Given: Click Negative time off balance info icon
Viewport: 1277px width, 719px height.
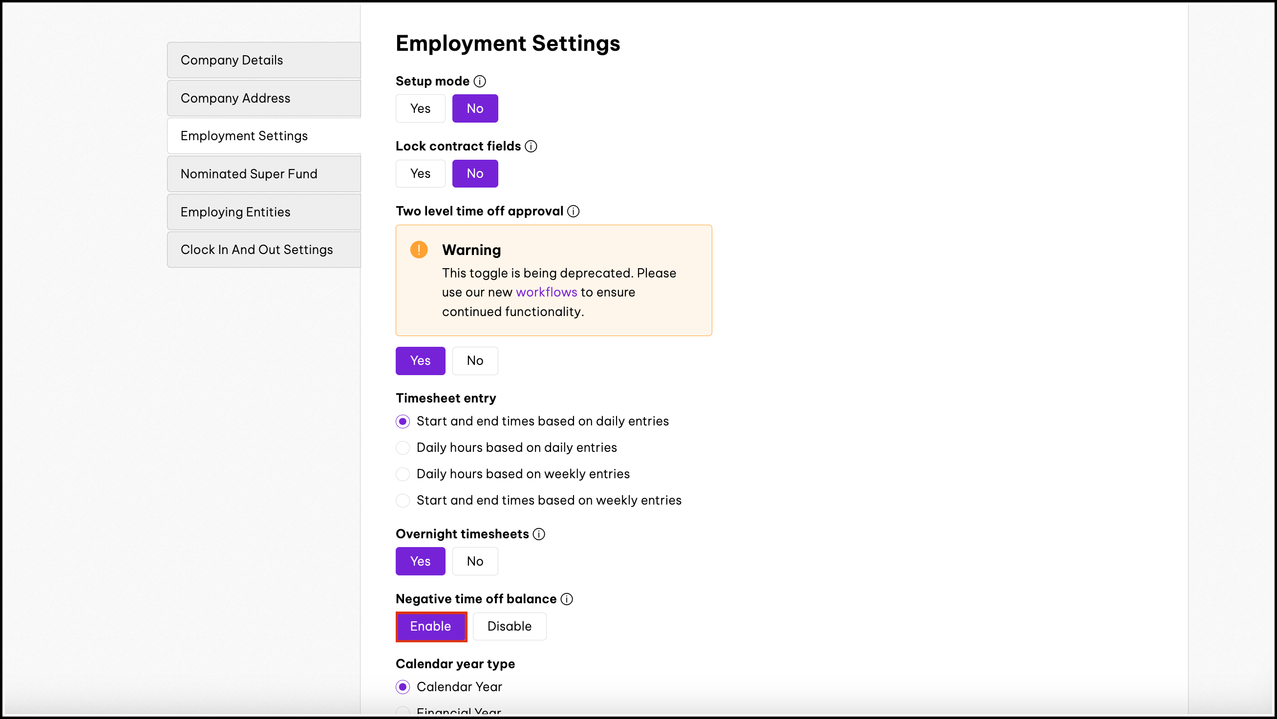Looking at the screenshot, I should click(x=566, y=599).
